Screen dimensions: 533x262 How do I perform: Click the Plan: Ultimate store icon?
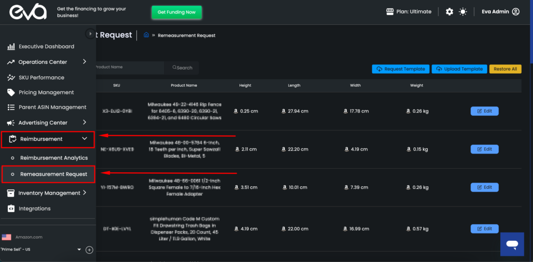[x=390, y=11]
